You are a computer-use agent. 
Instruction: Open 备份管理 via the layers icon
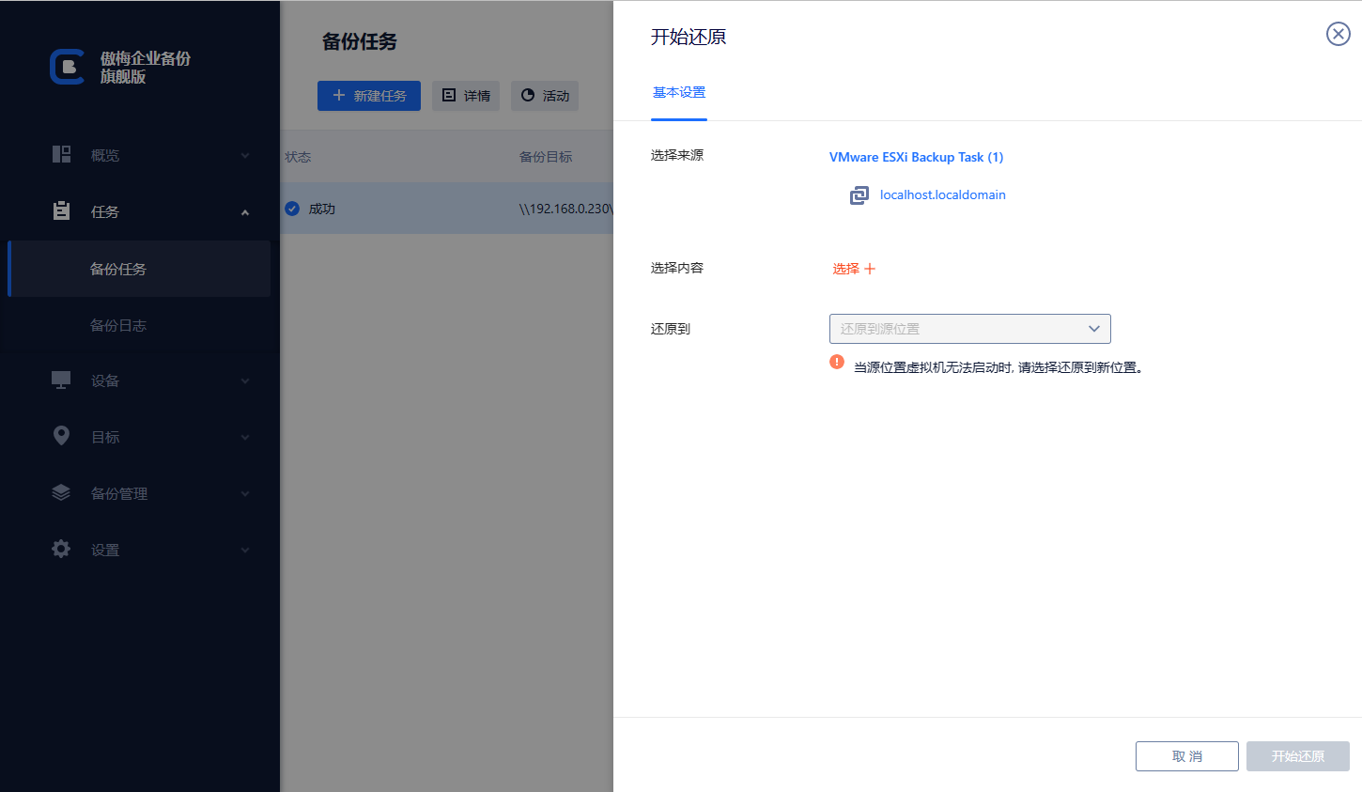coord(60,492)
